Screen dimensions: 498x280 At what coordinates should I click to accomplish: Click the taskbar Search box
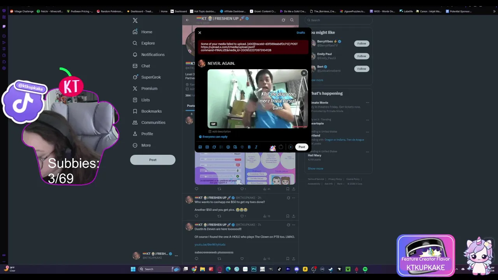(x=160, y=269)
